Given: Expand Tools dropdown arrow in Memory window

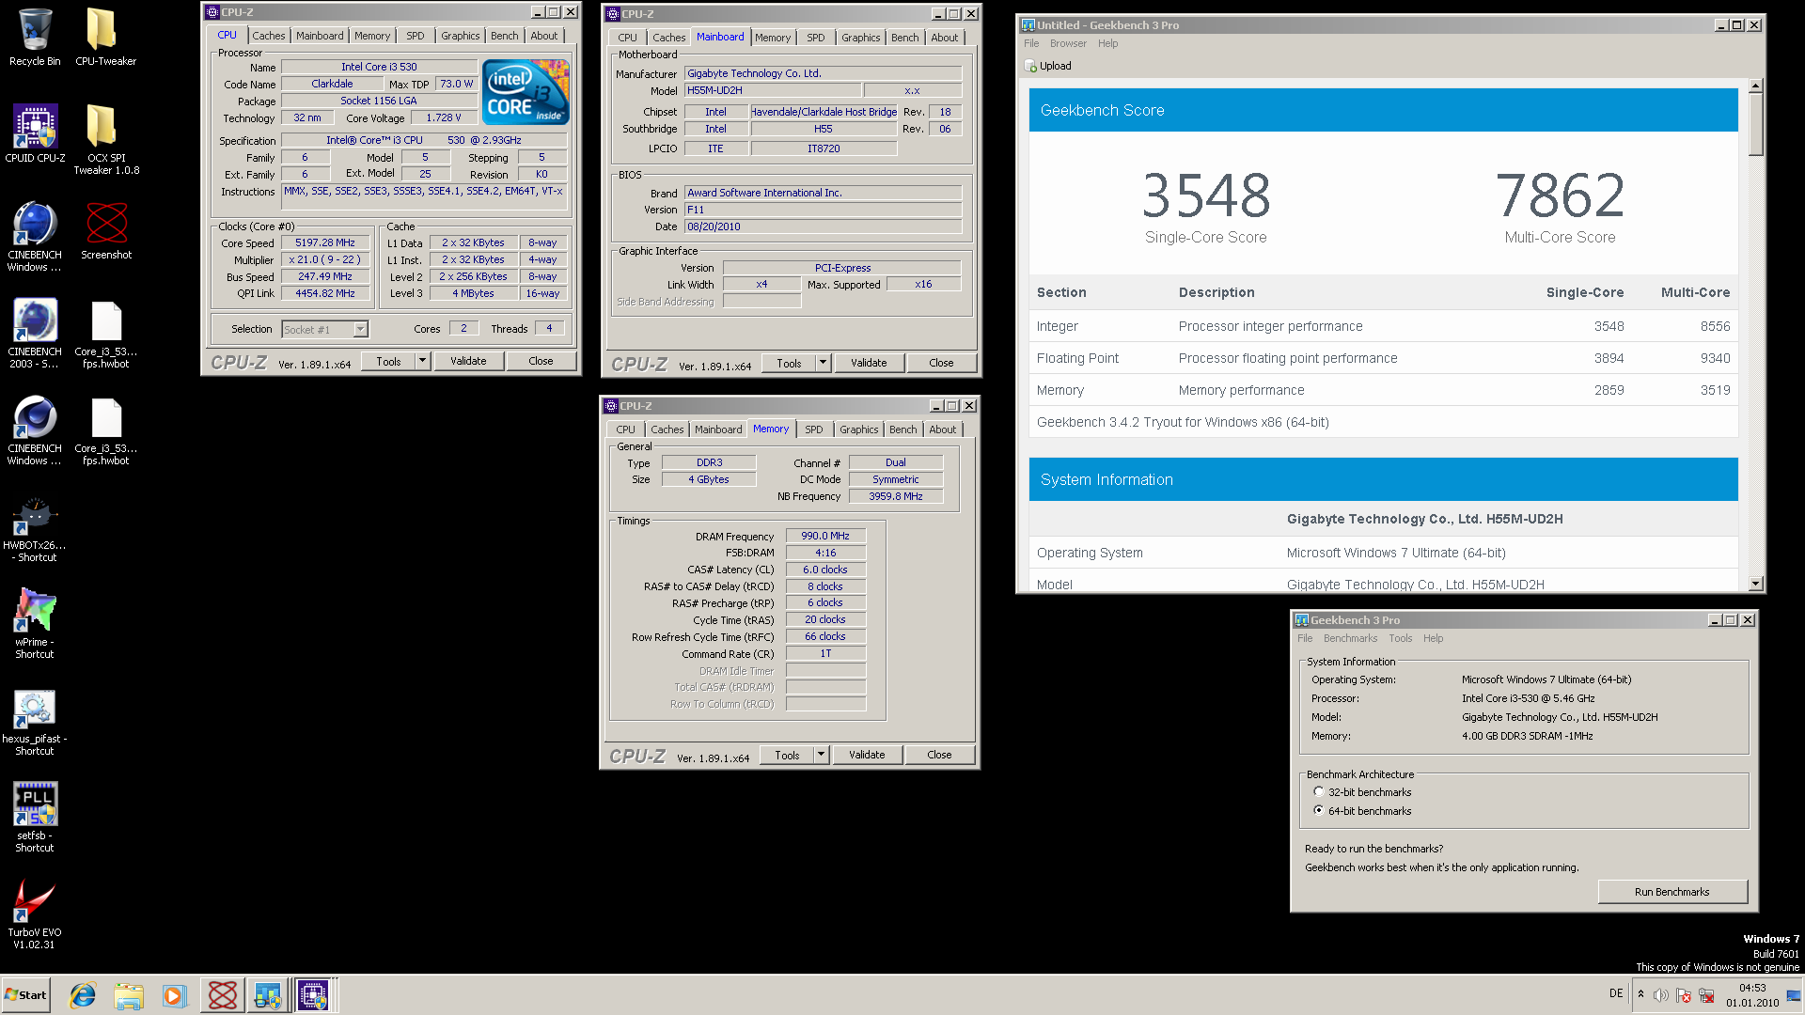Looking at the screenshot, I should point(822,755).
